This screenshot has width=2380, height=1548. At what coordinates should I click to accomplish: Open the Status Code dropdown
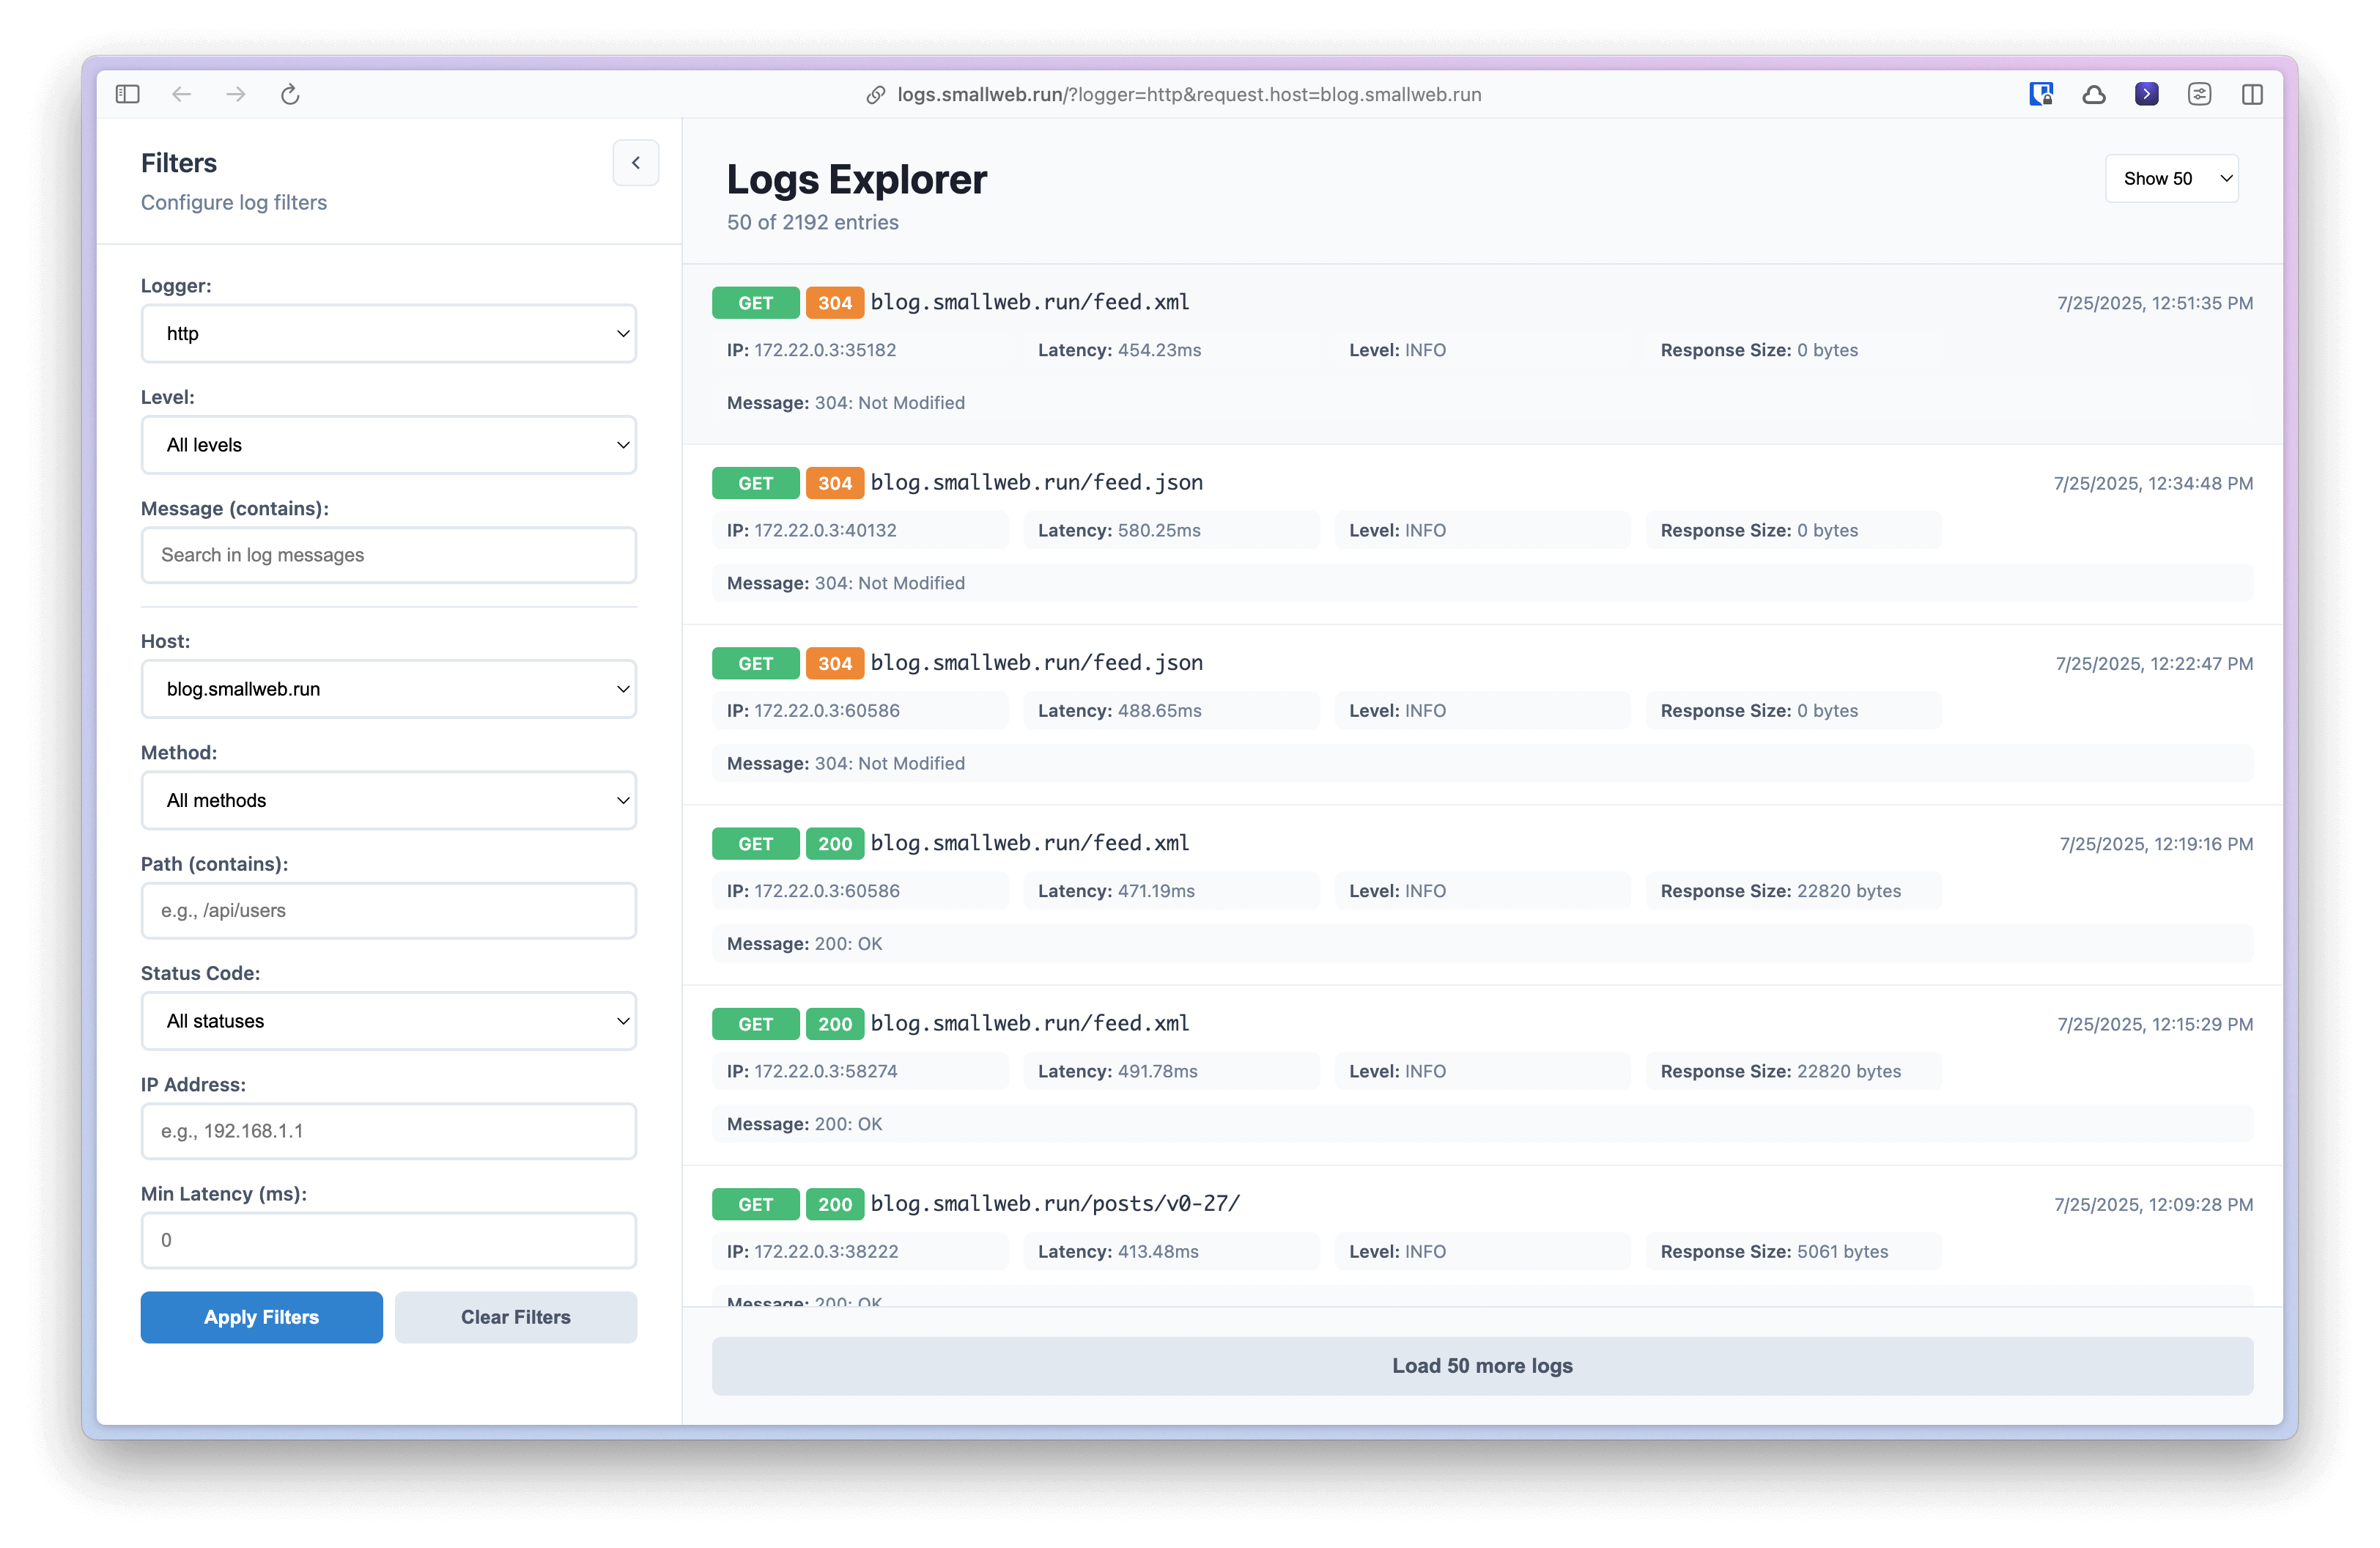click(388, 1021)
